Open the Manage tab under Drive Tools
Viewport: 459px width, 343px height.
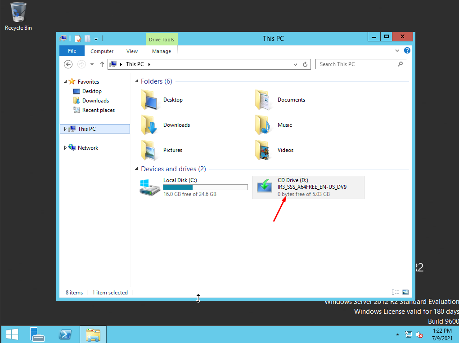[162, 51]
